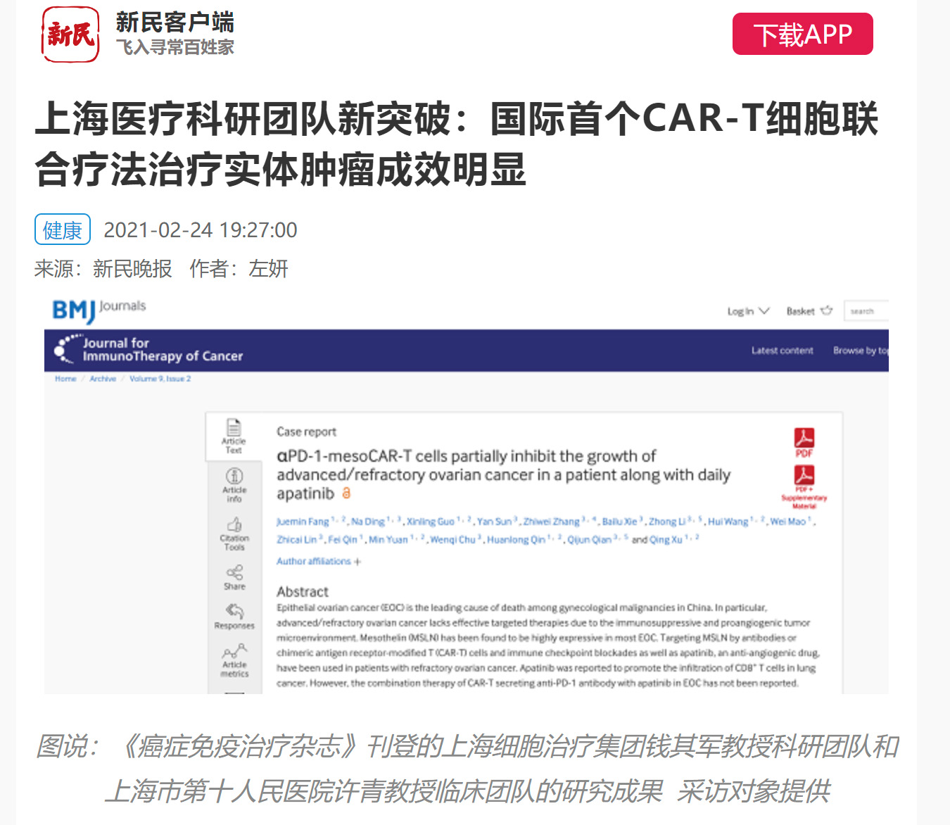Open Citation Tools thumbs-up icon
950x825 pixels.
234,525
